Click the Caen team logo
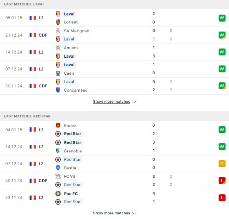 58,73
